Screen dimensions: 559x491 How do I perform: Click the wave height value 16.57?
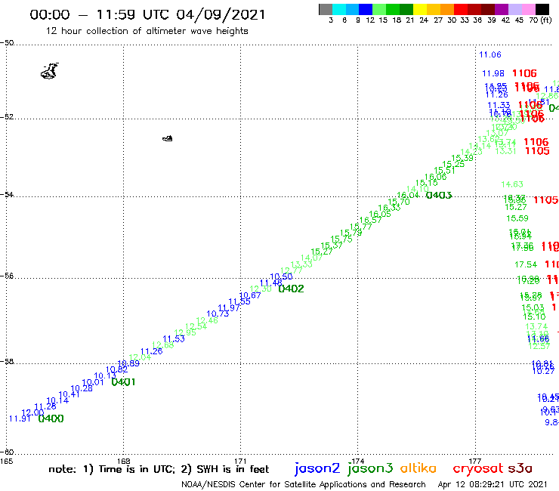click(x=370, y=220)
